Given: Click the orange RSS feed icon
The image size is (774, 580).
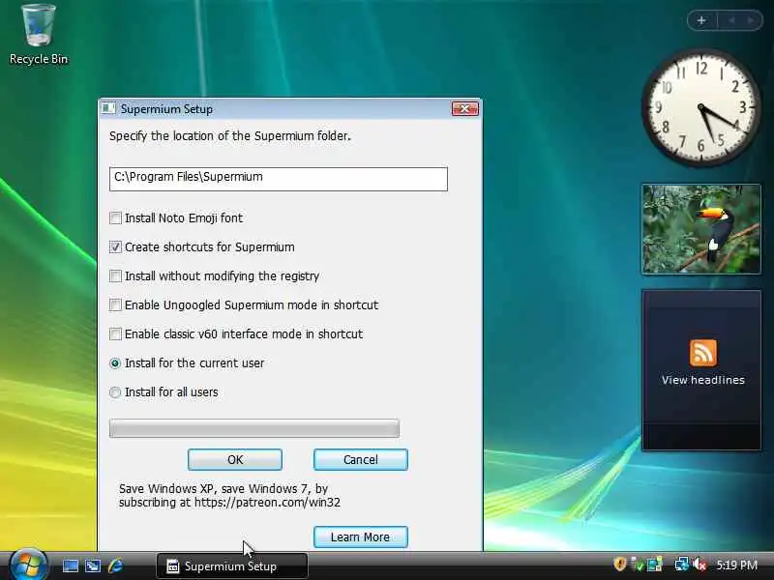Looking at the screenshot, I should (x=703, y=353).
